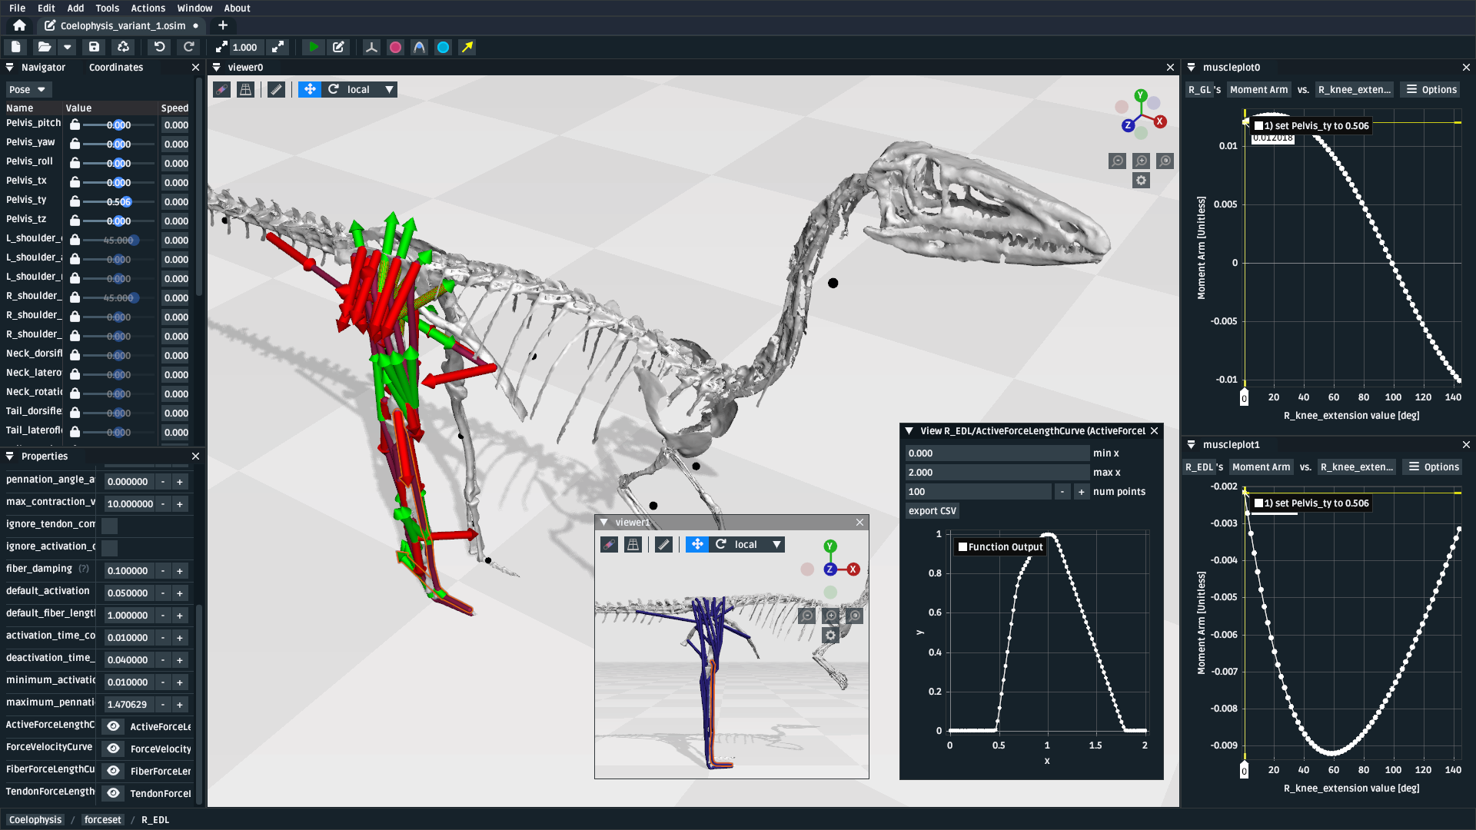Toggle the ActiveForceLengthCurve eye icon
This screenshot has height=830, width=1476.
pyautogui.click(x=113, y=726)
